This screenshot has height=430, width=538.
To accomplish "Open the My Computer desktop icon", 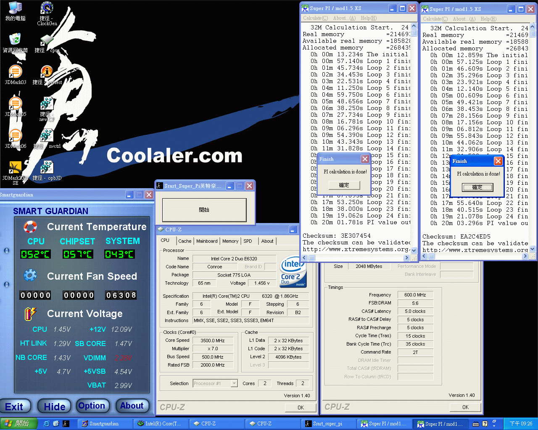I will coord(15,11).
